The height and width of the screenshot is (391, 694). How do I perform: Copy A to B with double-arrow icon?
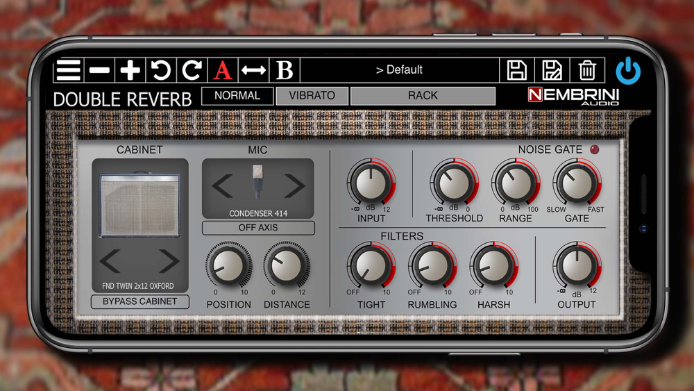tap(253, 70)
